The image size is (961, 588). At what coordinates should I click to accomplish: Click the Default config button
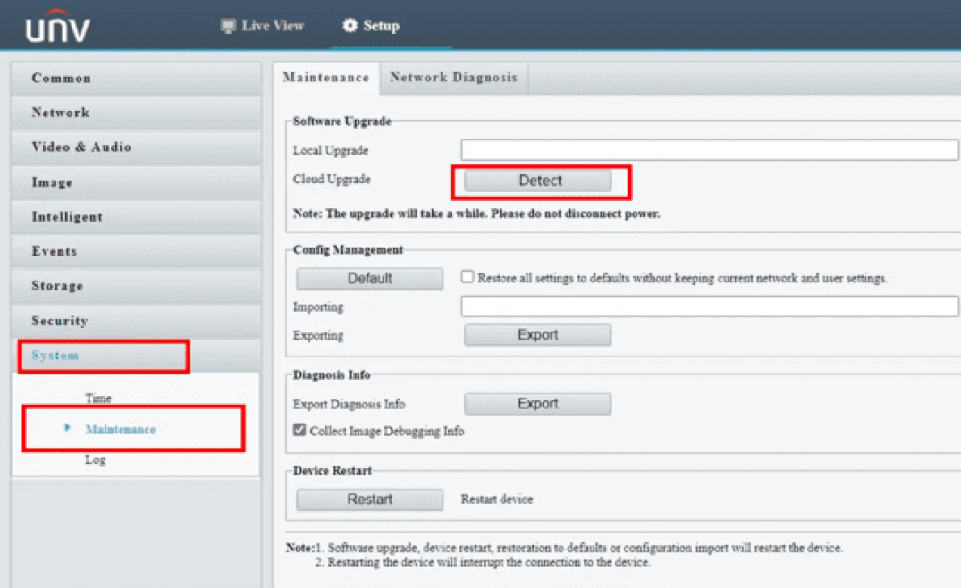tap(369, 279)
